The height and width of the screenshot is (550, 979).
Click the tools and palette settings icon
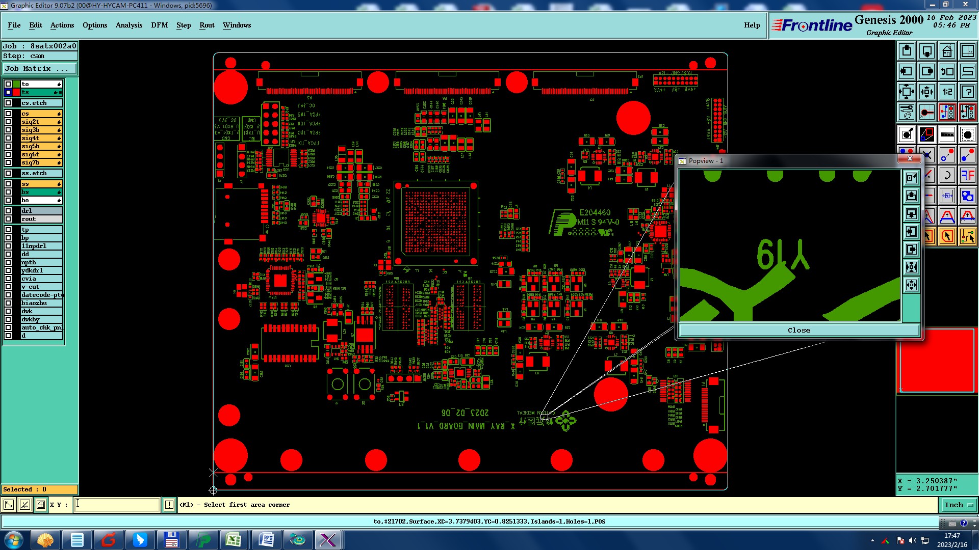pyautogui.click(x=906, y=112)
